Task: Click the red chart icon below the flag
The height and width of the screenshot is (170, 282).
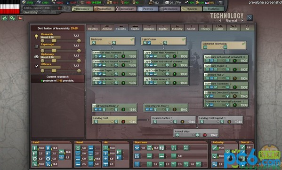Action: point(20,18)
